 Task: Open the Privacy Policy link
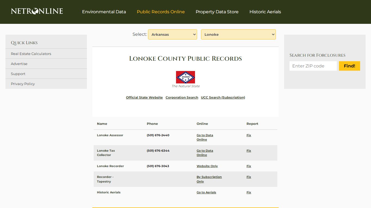23,84
